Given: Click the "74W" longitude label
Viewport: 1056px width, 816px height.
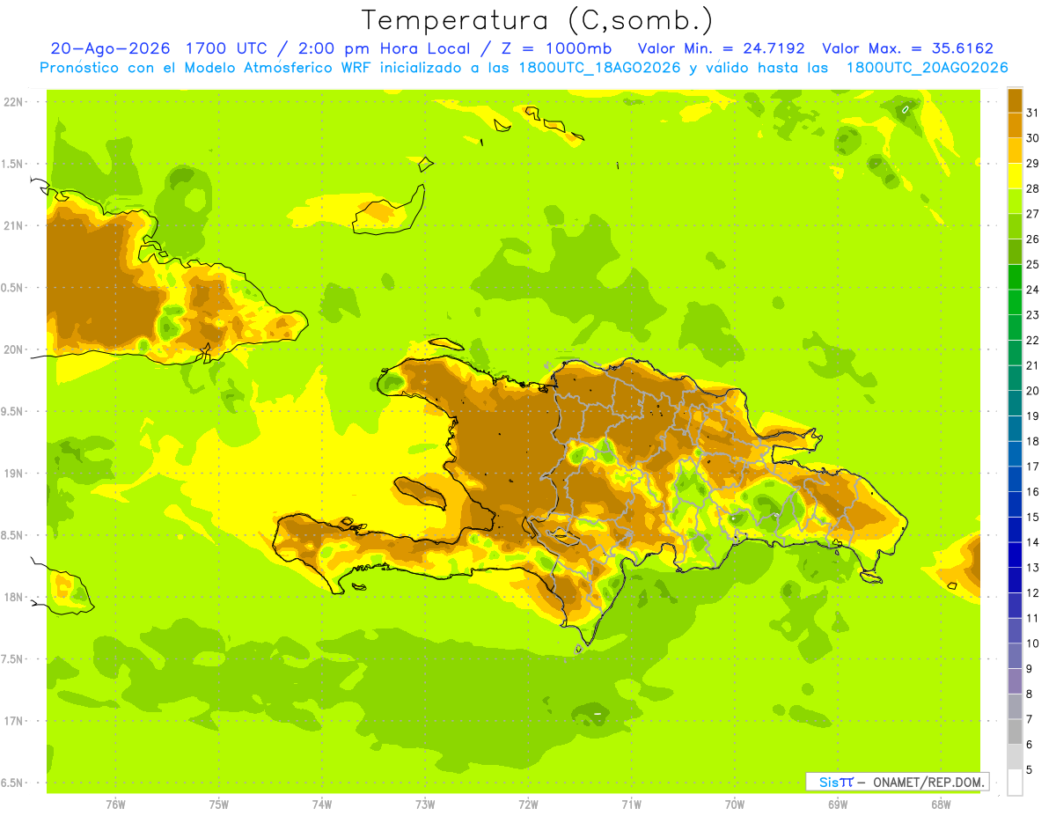Looking at the screenshot, I should tap(322, 805).
